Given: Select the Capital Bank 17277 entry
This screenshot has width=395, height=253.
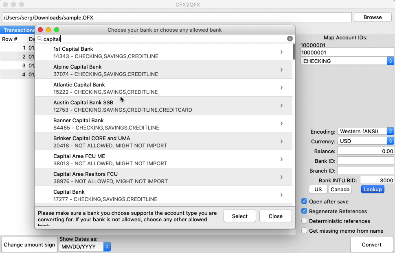Looking at the screenshot, I should [x=163, y=195].
